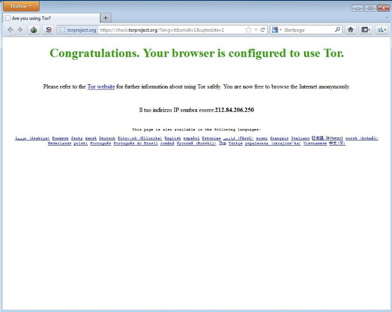Screen dimensions: 392x312
Task: Reload the current page
Action: coord(263,30)
